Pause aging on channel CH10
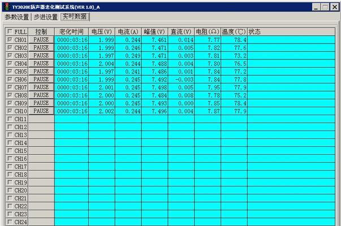Image resolution: width=341 pixels, height=226 pixels. tap(41, 111)
